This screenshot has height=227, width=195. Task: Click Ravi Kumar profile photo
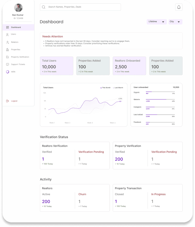(18, 7)
